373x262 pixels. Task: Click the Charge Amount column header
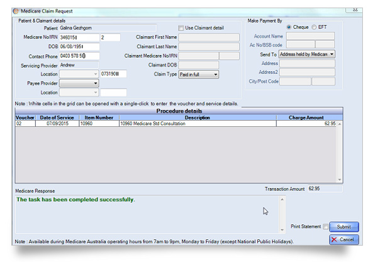306,117
